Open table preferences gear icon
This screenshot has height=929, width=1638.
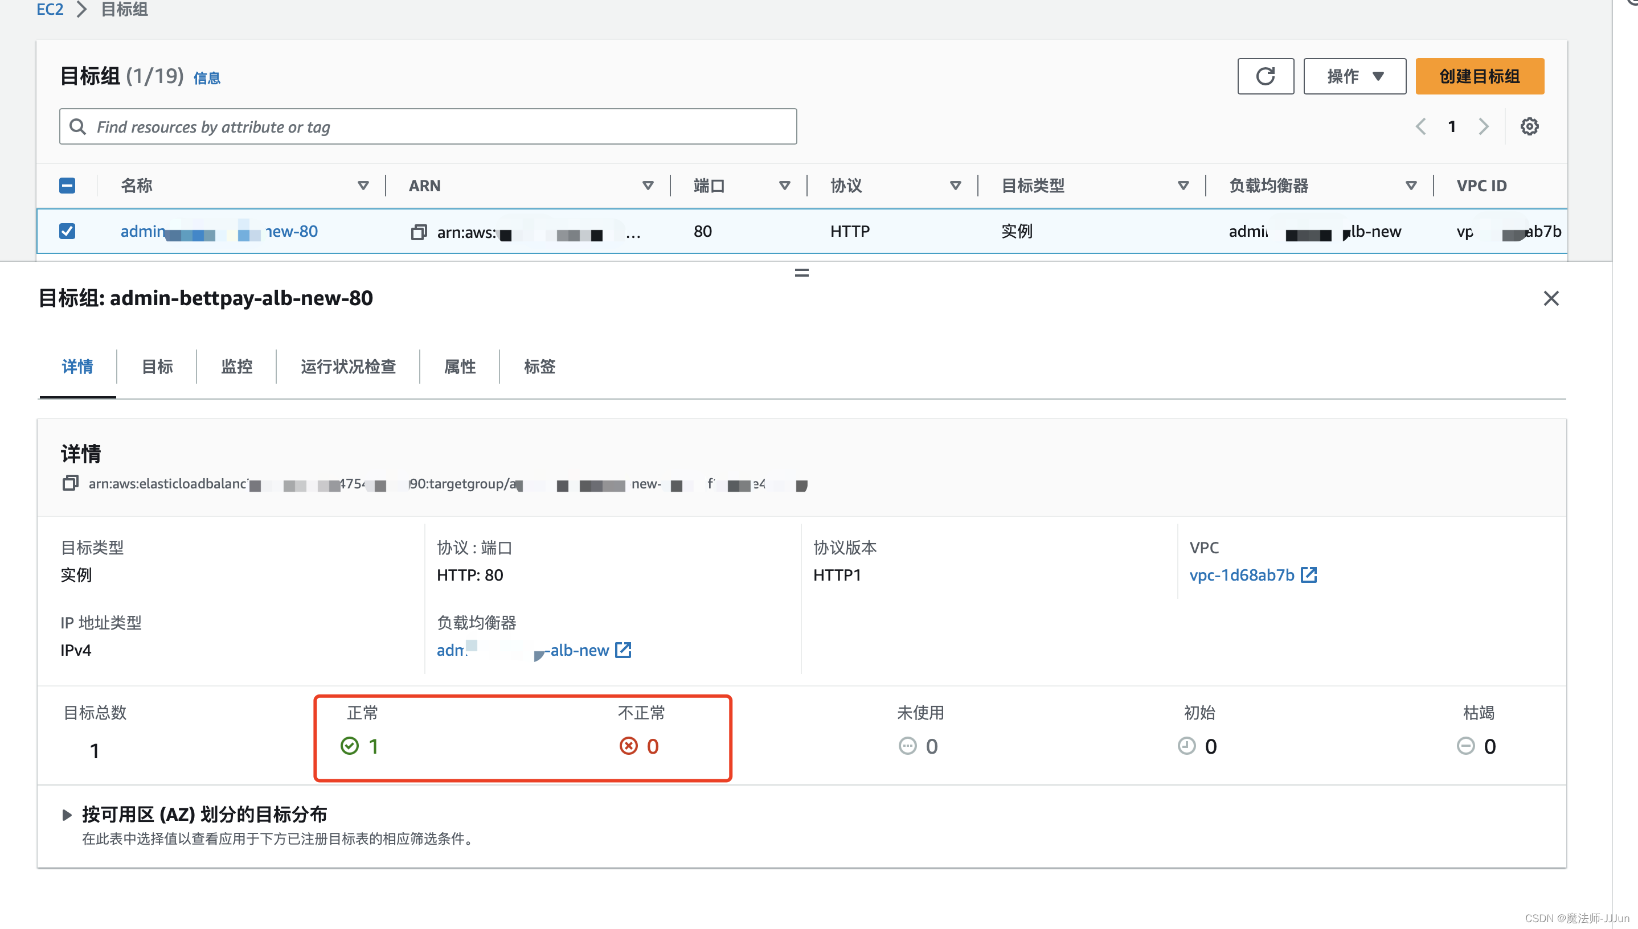click(x=1529, y=126)
